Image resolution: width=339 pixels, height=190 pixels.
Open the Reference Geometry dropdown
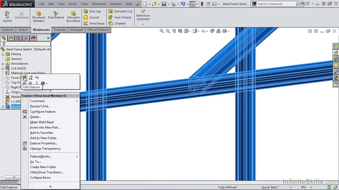coord(143,24)
